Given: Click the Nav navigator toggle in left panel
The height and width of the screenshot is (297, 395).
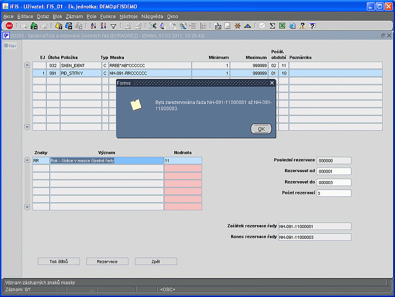Looking at the screenshot, I should [x=10, y=46].
